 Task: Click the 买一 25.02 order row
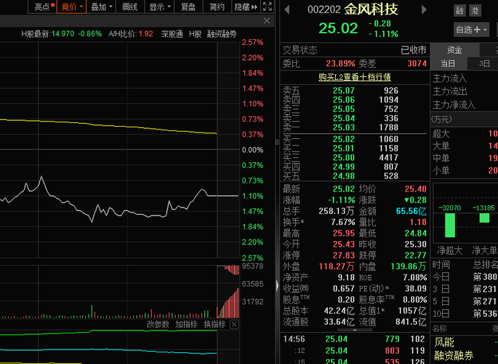click(x=355, y=139)
